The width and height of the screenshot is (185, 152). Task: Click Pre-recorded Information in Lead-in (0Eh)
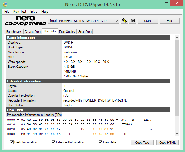click(x=34, y=115)
